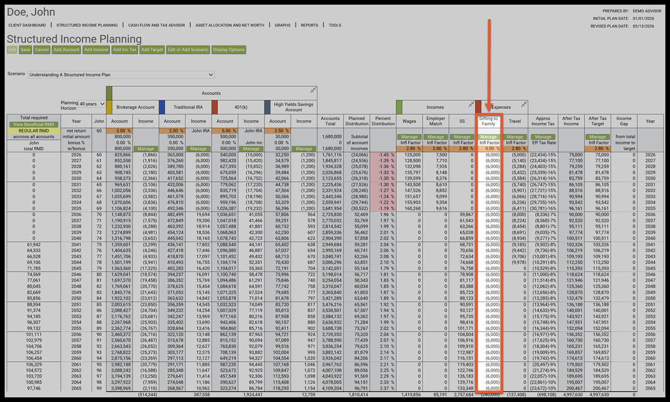Screen dimensions: 670x402
Task: Click High Yields Savings 3.50 % return field
Action: [277, 131]
